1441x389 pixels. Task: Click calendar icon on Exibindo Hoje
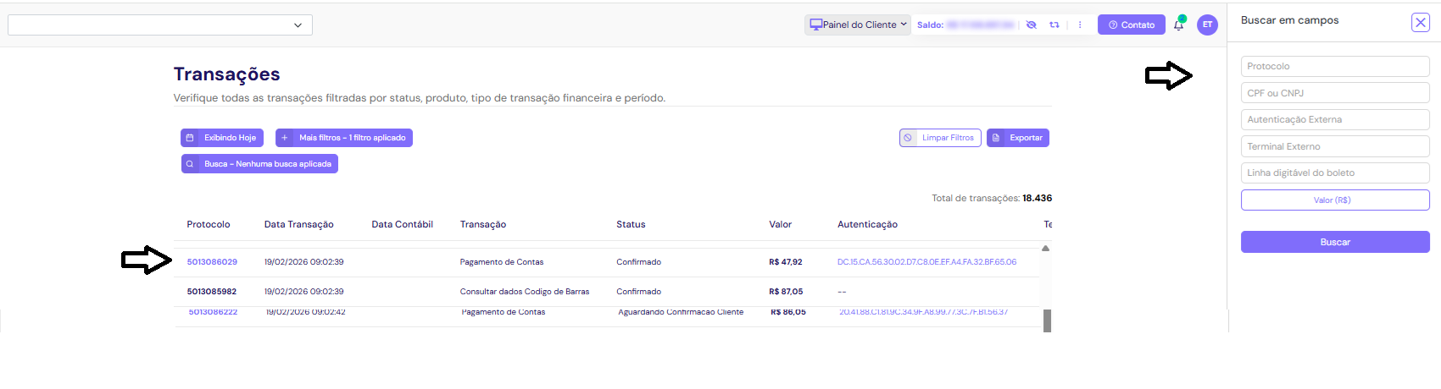(190, 138)
